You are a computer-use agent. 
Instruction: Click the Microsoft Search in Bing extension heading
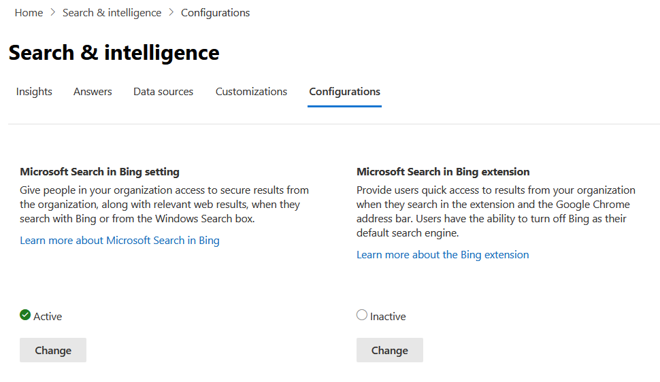[x=443, y=172]
